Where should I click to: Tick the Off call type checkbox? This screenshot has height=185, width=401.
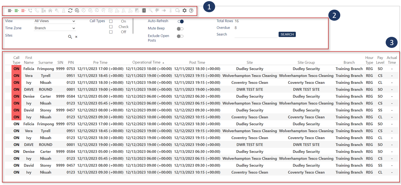pyautogui.click(x=111, y=32)
